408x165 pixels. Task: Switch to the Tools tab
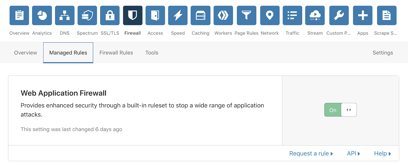tap(152, 53)
